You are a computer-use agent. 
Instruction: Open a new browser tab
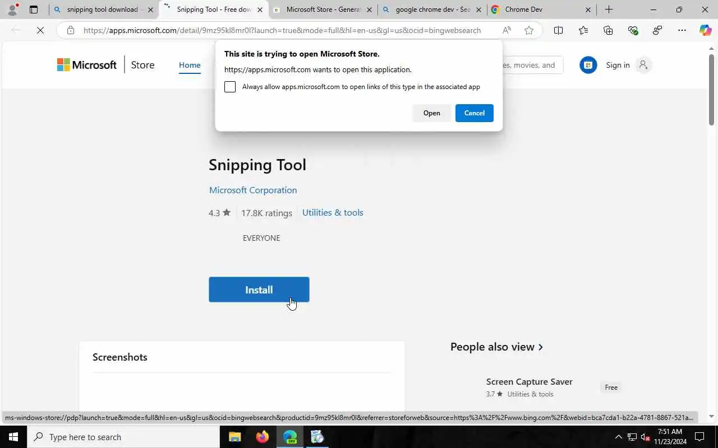[609, 10]
